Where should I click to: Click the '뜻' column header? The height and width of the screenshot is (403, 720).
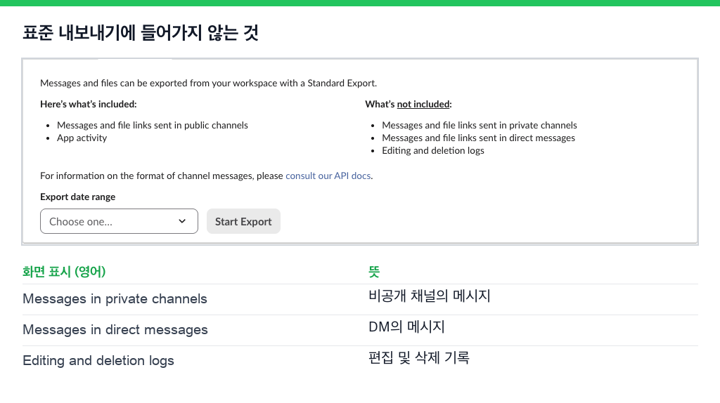[374, 272]
